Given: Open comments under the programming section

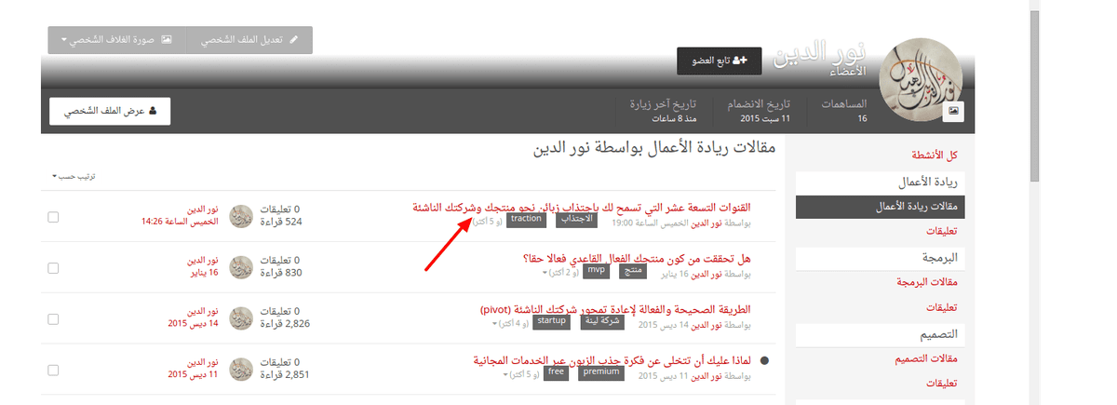Looking at the screenshot, I should [943, 306].
